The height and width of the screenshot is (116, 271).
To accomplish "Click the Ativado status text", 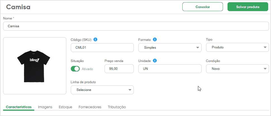I will click(x=88, y=69).
